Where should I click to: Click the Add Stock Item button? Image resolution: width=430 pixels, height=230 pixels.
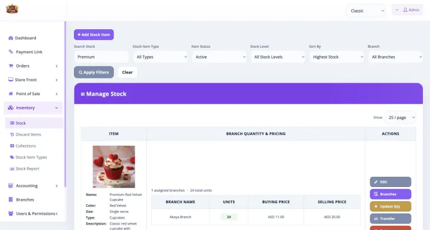coord(94,35)
